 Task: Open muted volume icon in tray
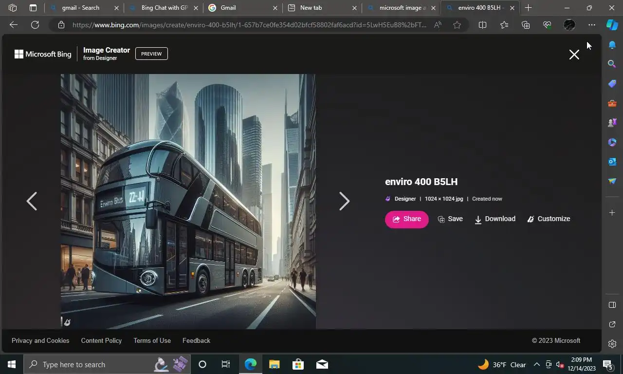pos(560,364)
